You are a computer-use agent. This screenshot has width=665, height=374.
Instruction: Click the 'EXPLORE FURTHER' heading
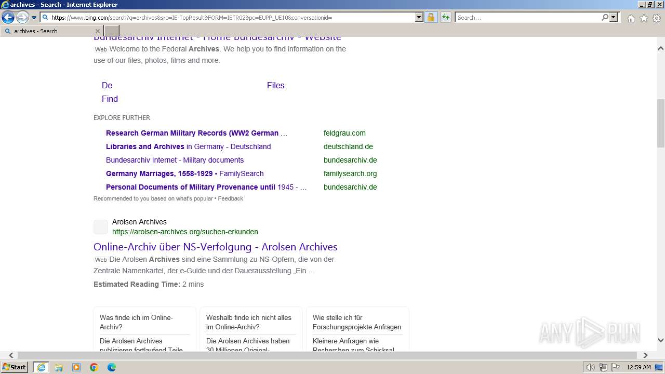(122, 117)
